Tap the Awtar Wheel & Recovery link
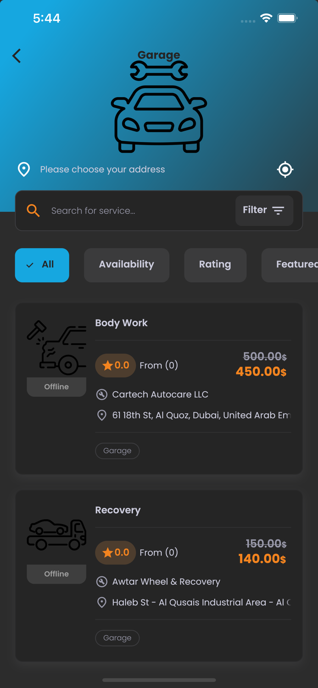 click(166, 582)
